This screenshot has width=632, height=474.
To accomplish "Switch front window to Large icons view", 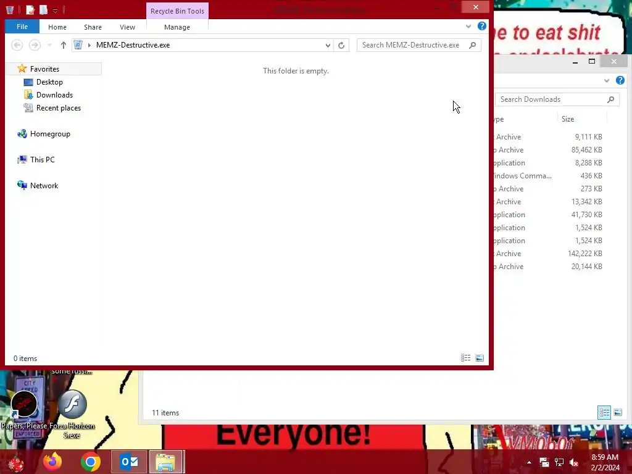I will 479,358.
